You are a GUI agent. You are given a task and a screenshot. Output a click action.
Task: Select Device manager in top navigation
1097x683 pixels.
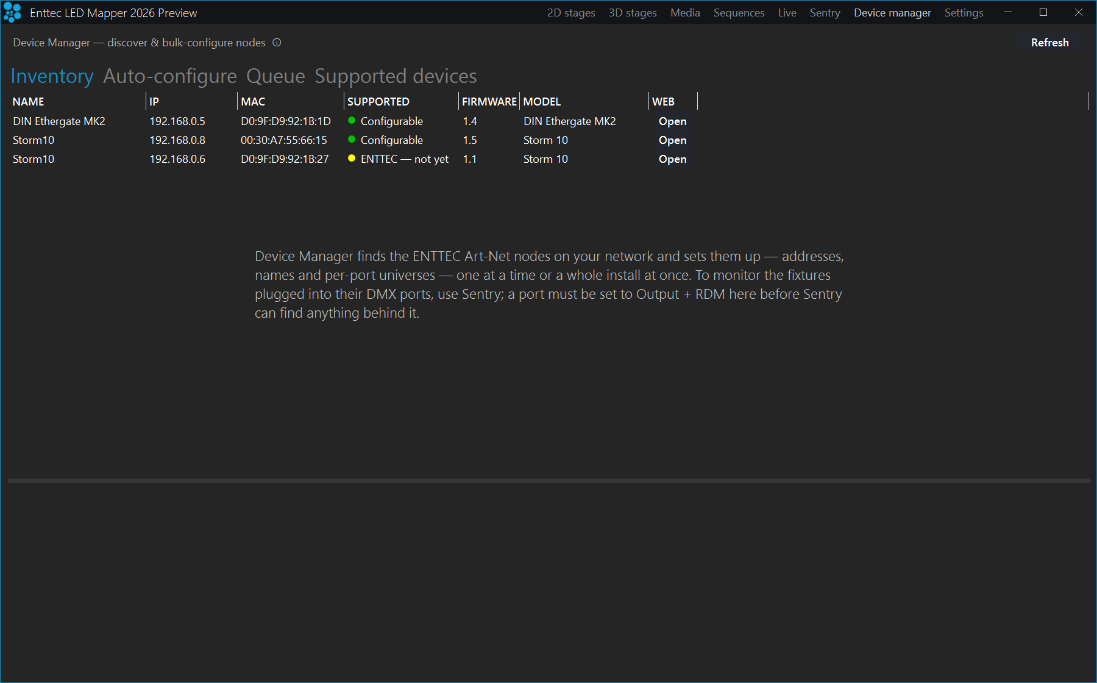(892, 13)
